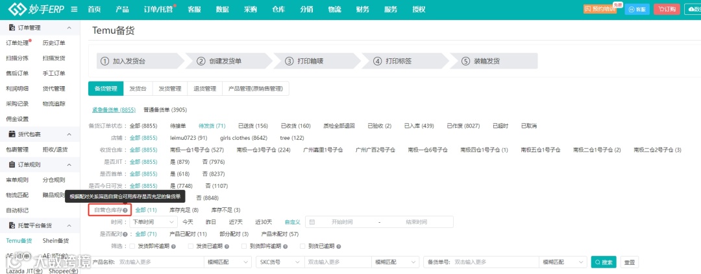Click the 预约培训 orange button

click(600, 9)
